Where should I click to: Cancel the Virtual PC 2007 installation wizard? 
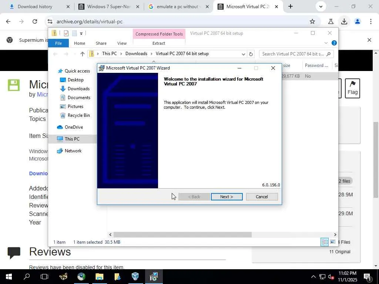262,197
